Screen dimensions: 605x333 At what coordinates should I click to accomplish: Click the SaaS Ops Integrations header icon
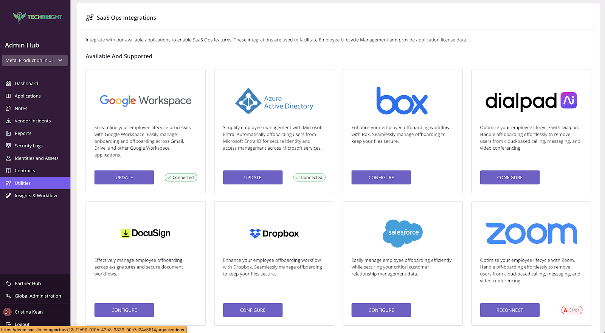[90, 17]
